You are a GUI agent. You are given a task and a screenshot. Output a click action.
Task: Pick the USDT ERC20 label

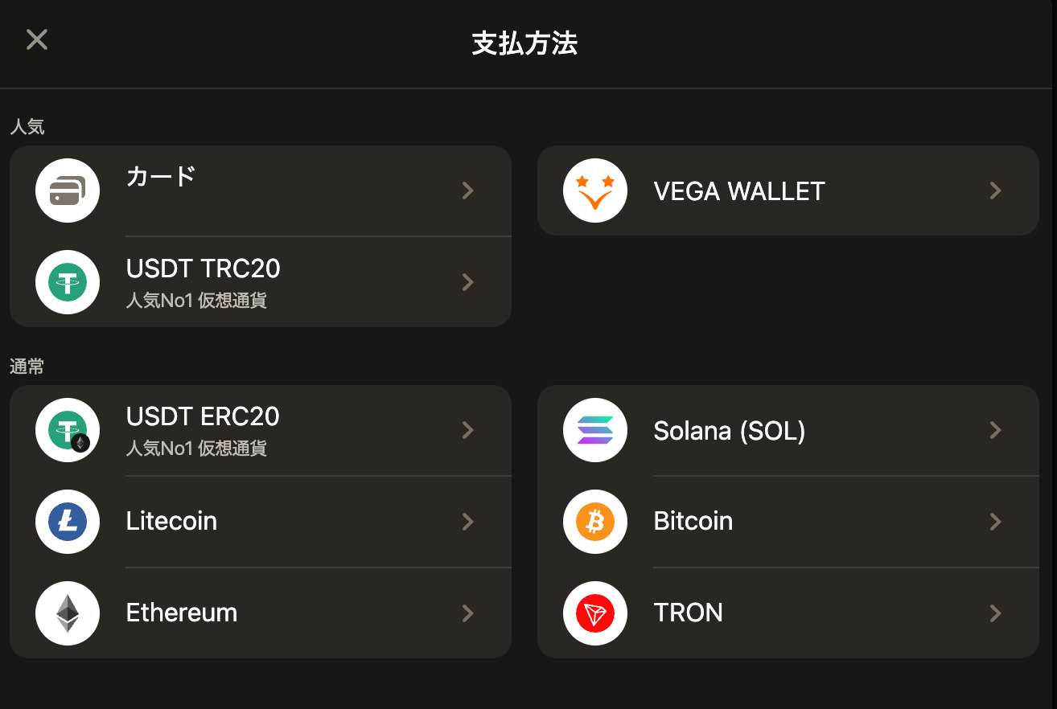click(203, 416)
